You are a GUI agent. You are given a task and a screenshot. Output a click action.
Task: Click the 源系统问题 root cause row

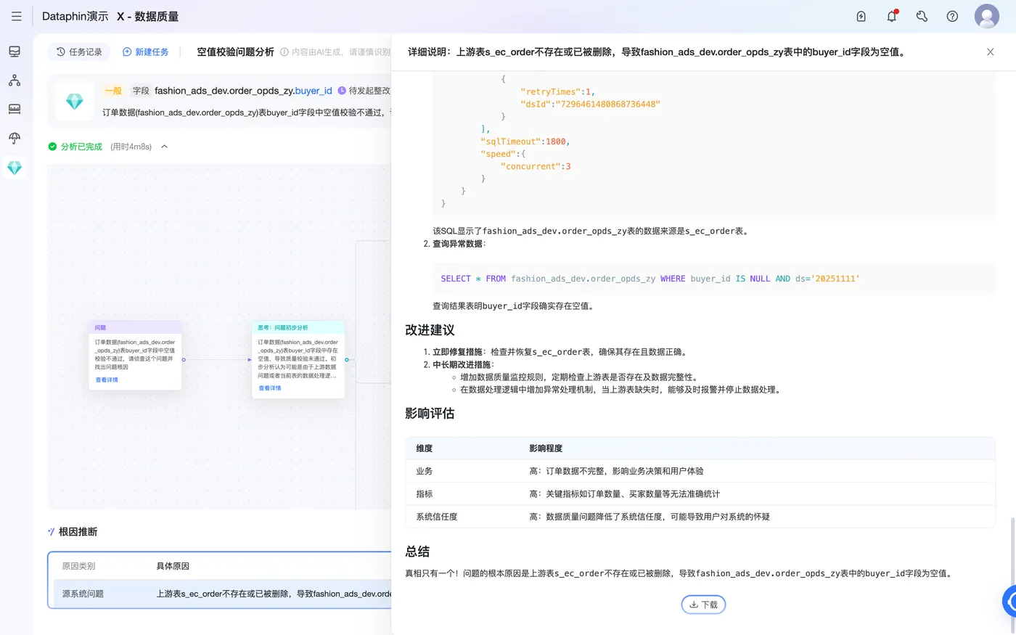tap(222, 594)
